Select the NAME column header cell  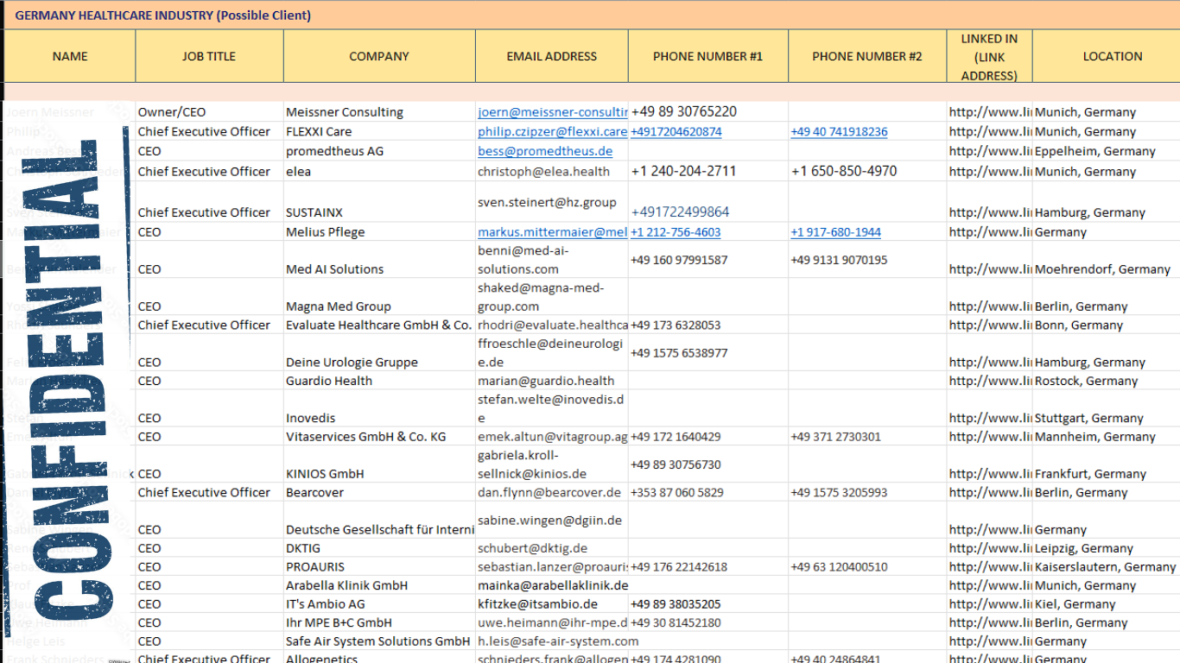pyautogui.click(x=70, y=56)
